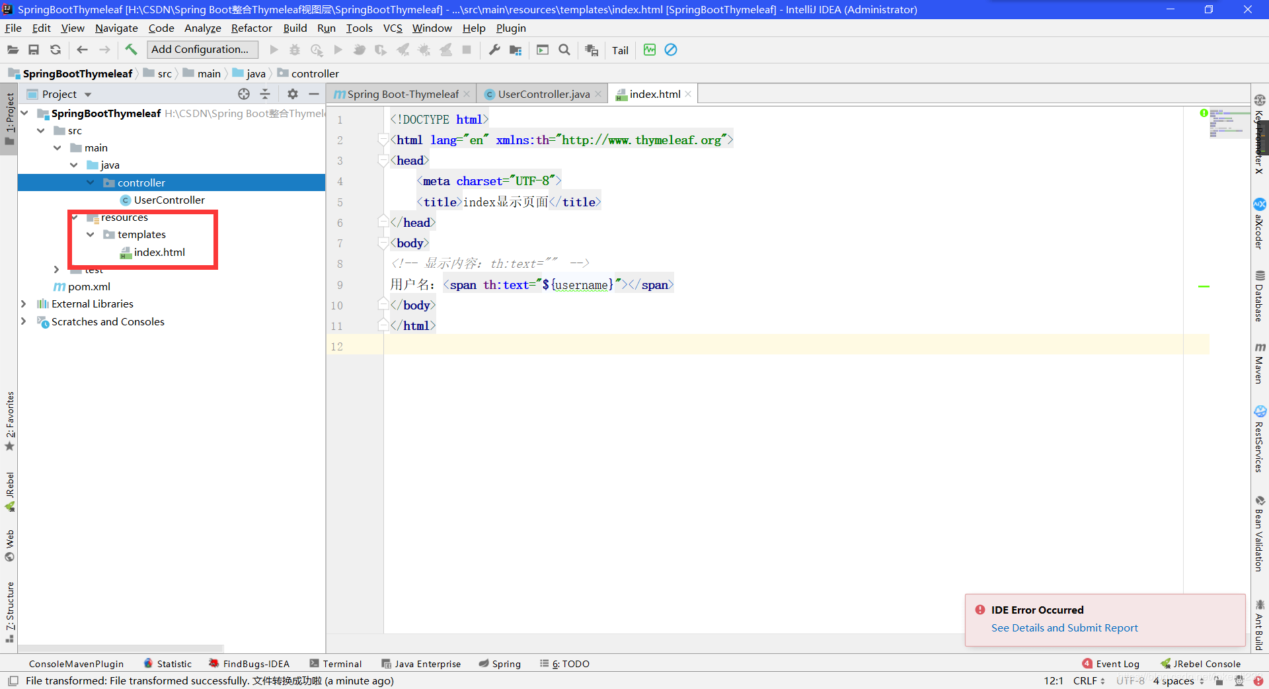Open the JRebel Console panel
Screen dimensions: 1269x689
click(1200, 664)
